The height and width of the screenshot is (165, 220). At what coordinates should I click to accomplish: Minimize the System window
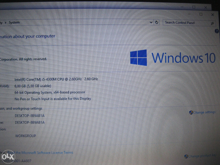(x=189, y=14)
